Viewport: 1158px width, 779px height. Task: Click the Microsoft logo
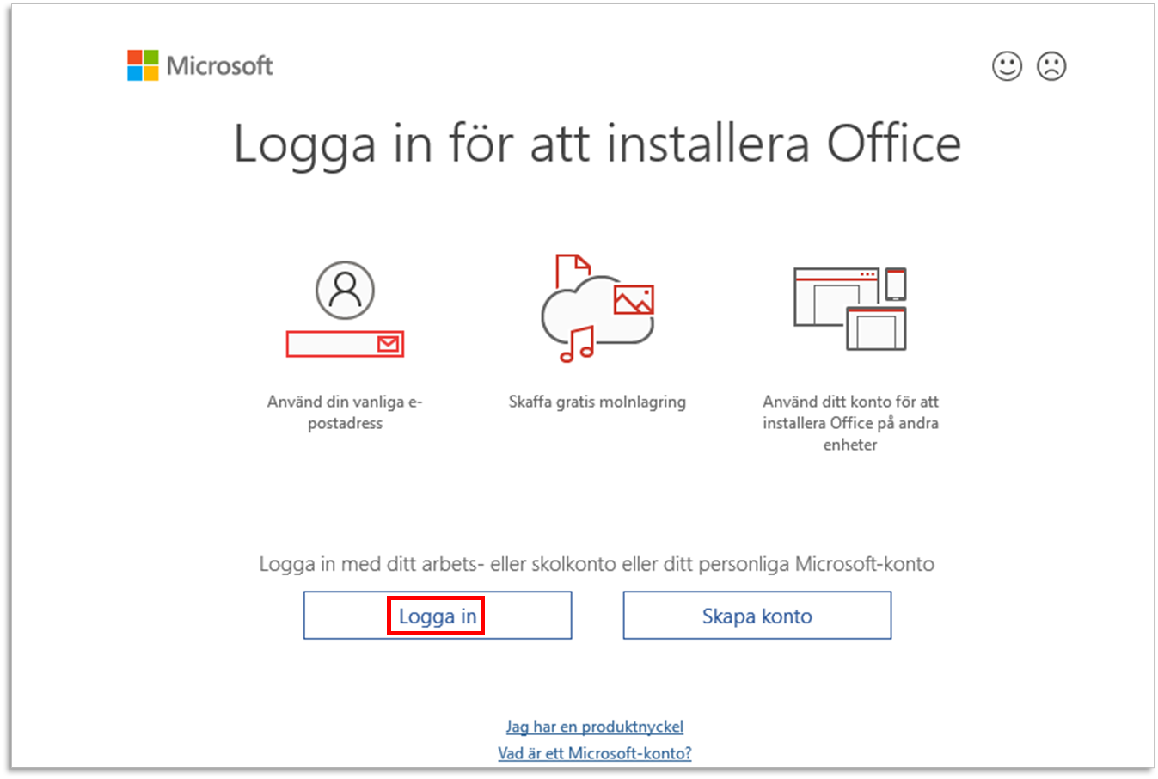click(199, 65)
